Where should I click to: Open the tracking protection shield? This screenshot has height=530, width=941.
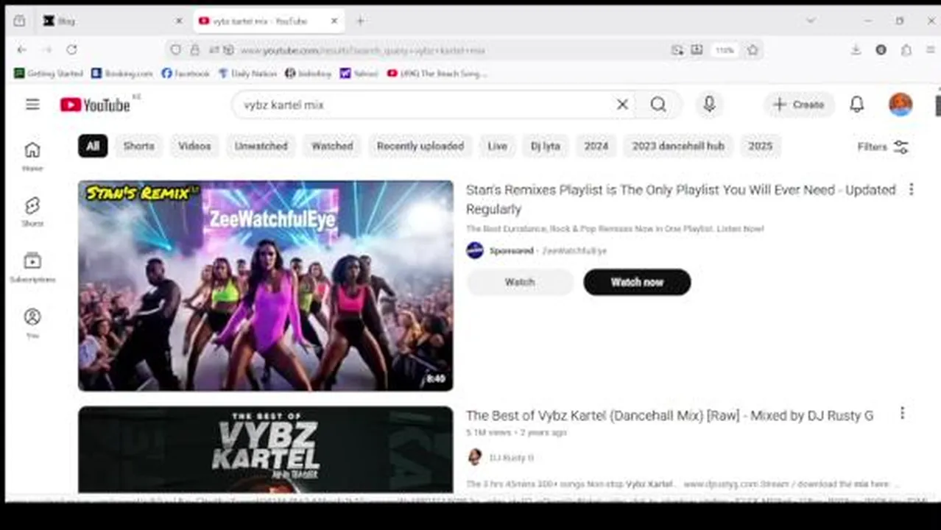175,50
